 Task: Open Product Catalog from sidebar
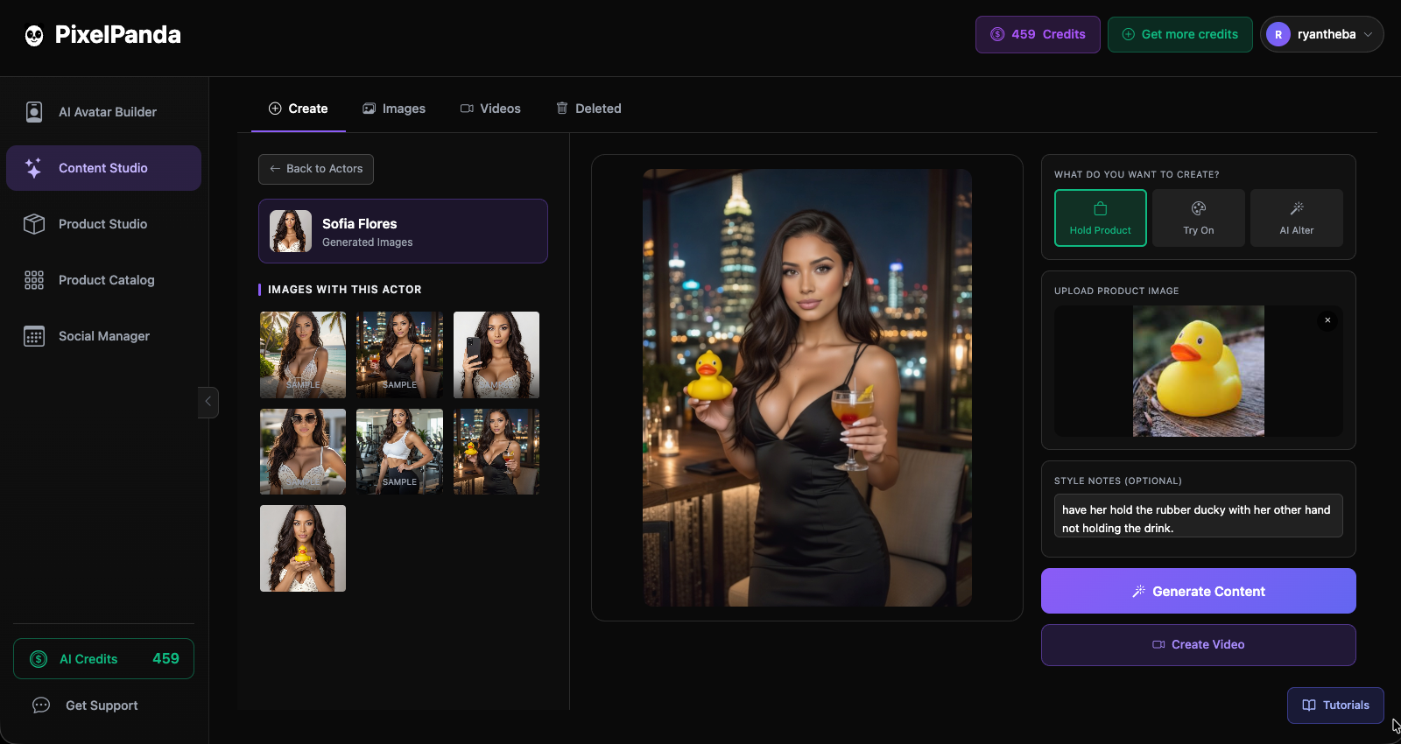pyautogui.click(x=103, y=280)
